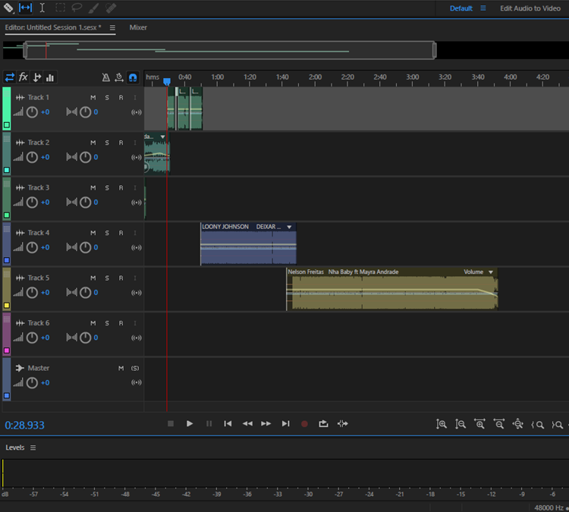Select the Razor tool in the toolbar

(9, 8)
